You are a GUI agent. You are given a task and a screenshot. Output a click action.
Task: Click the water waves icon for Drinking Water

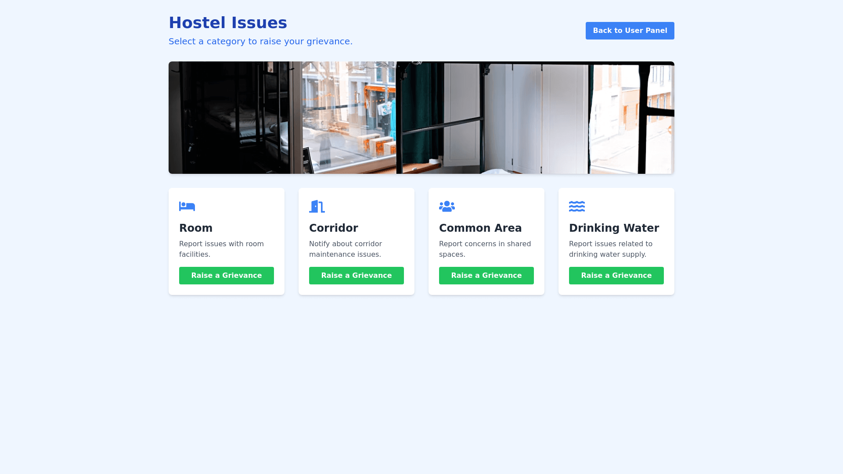point(577,206)
